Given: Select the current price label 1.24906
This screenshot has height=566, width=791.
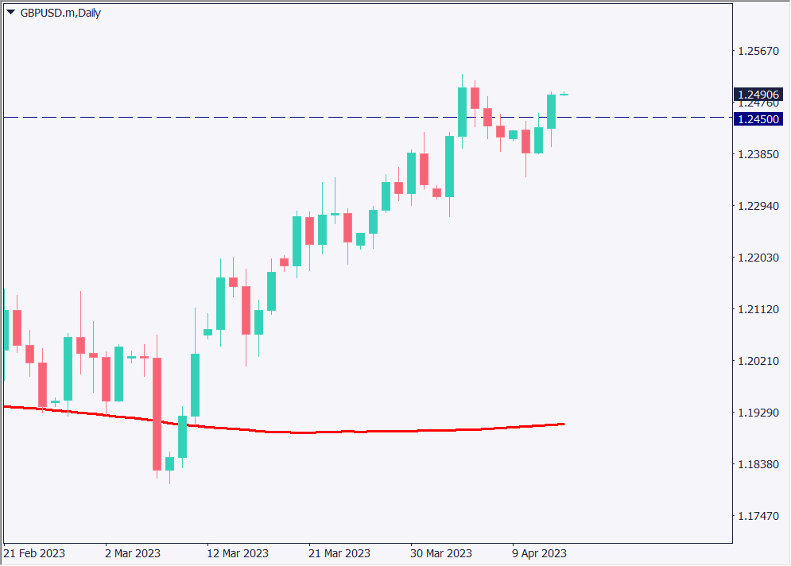Looking at the screenshot, I should tap(758, 94).
